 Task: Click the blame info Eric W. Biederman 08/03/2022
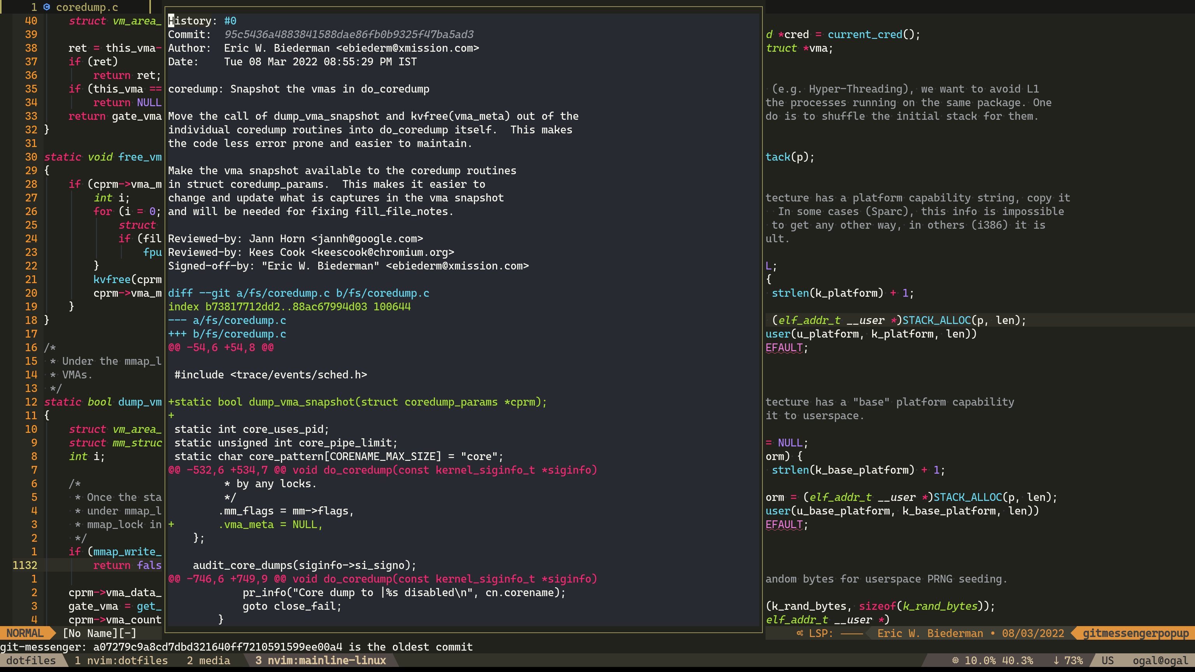971,633
